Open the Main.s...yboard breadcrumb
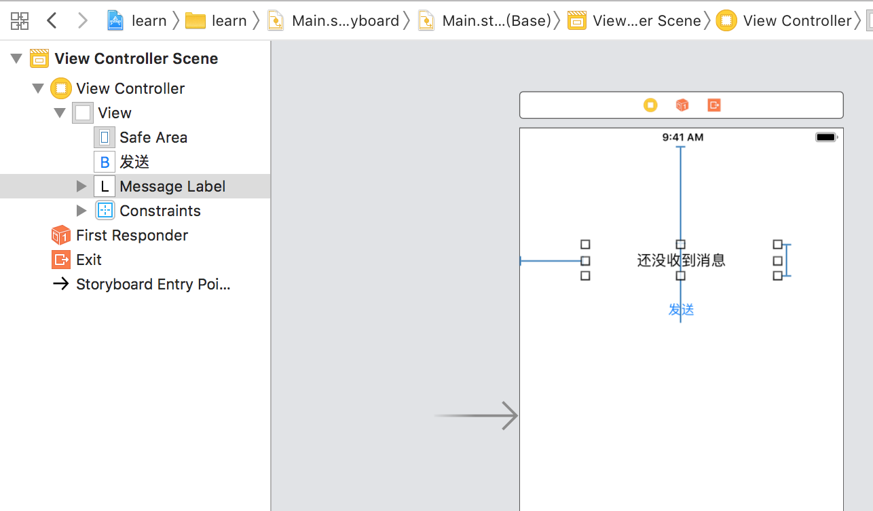873x511 pixels. pyautogui.click(x=333, y=21)
